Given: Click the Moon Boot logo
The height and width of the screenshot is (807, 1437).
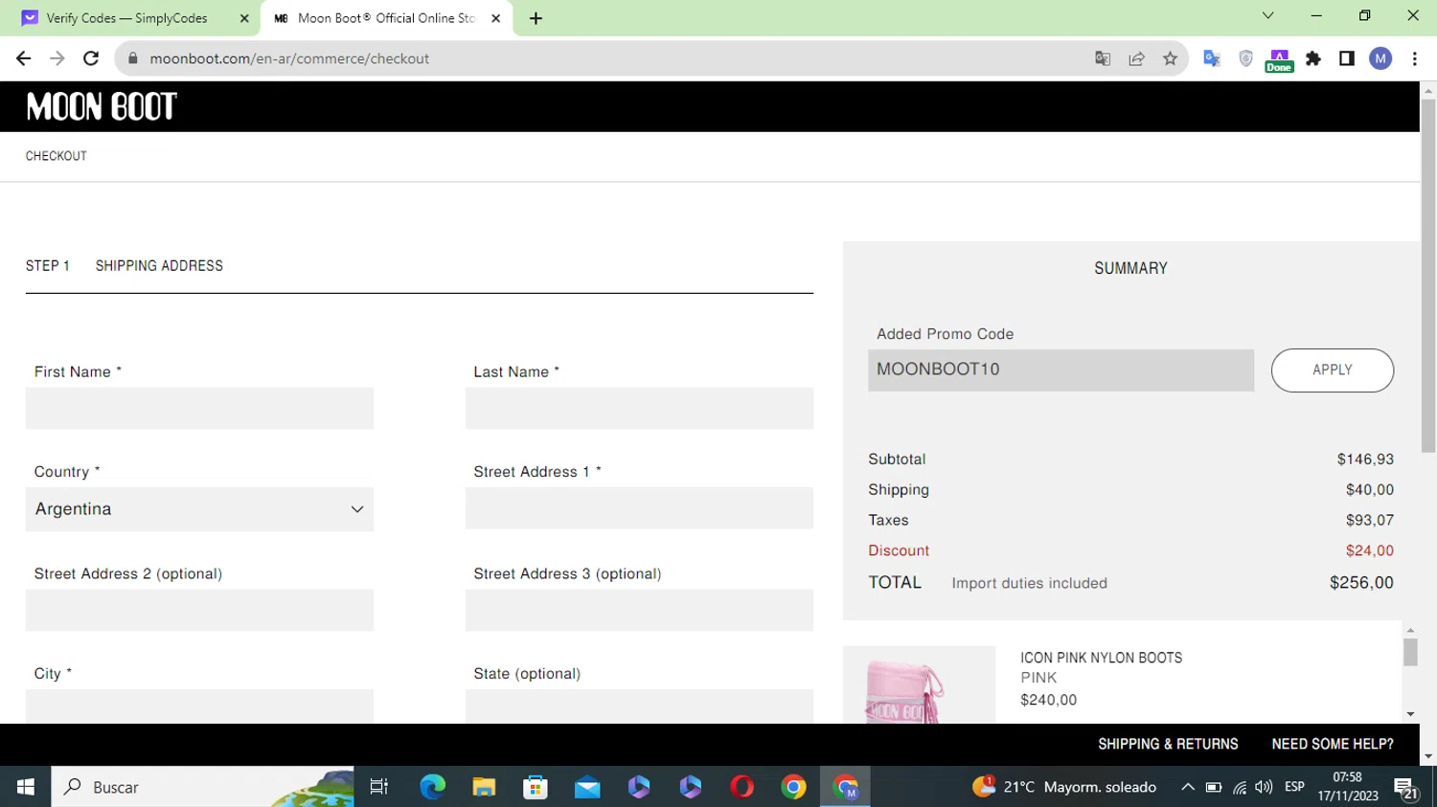Looking at the screenshot, I should (102, 106).
